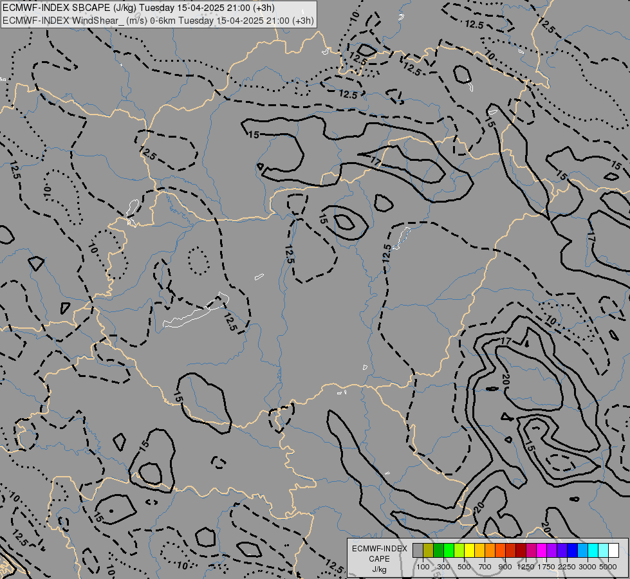Select the pure yellow legend swatch
Viewport: 630px width, 579px height.
(469, 551)
